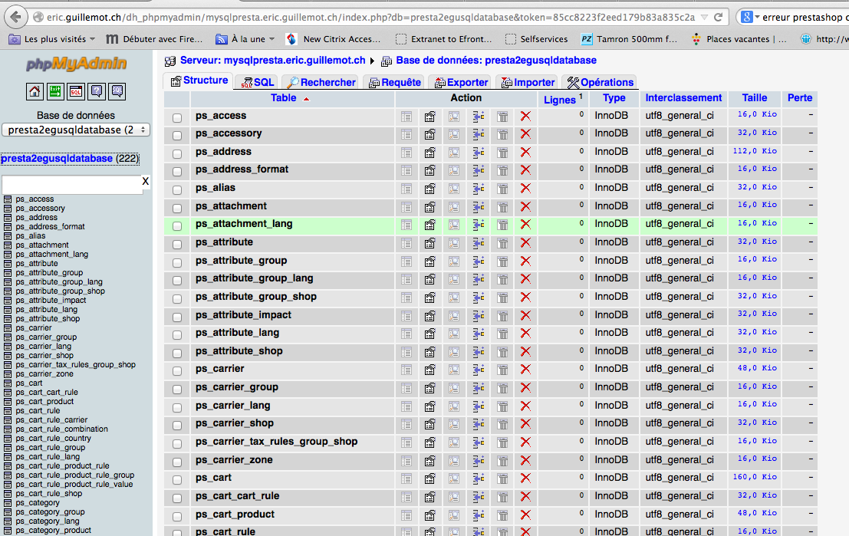
Task: Select checkbox for ps_attachment_lang
Action: pos(177,225)
